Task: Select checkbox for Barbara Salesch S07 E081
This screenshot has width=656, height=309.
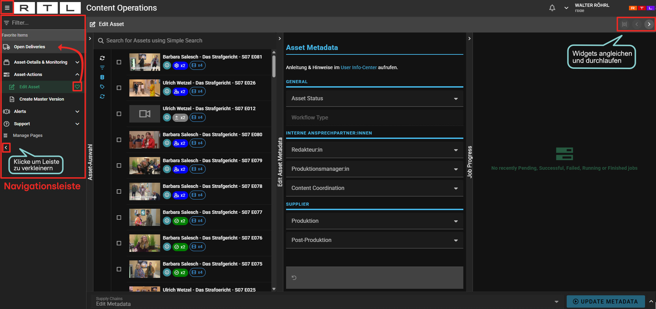Action: tap(119, 62)
